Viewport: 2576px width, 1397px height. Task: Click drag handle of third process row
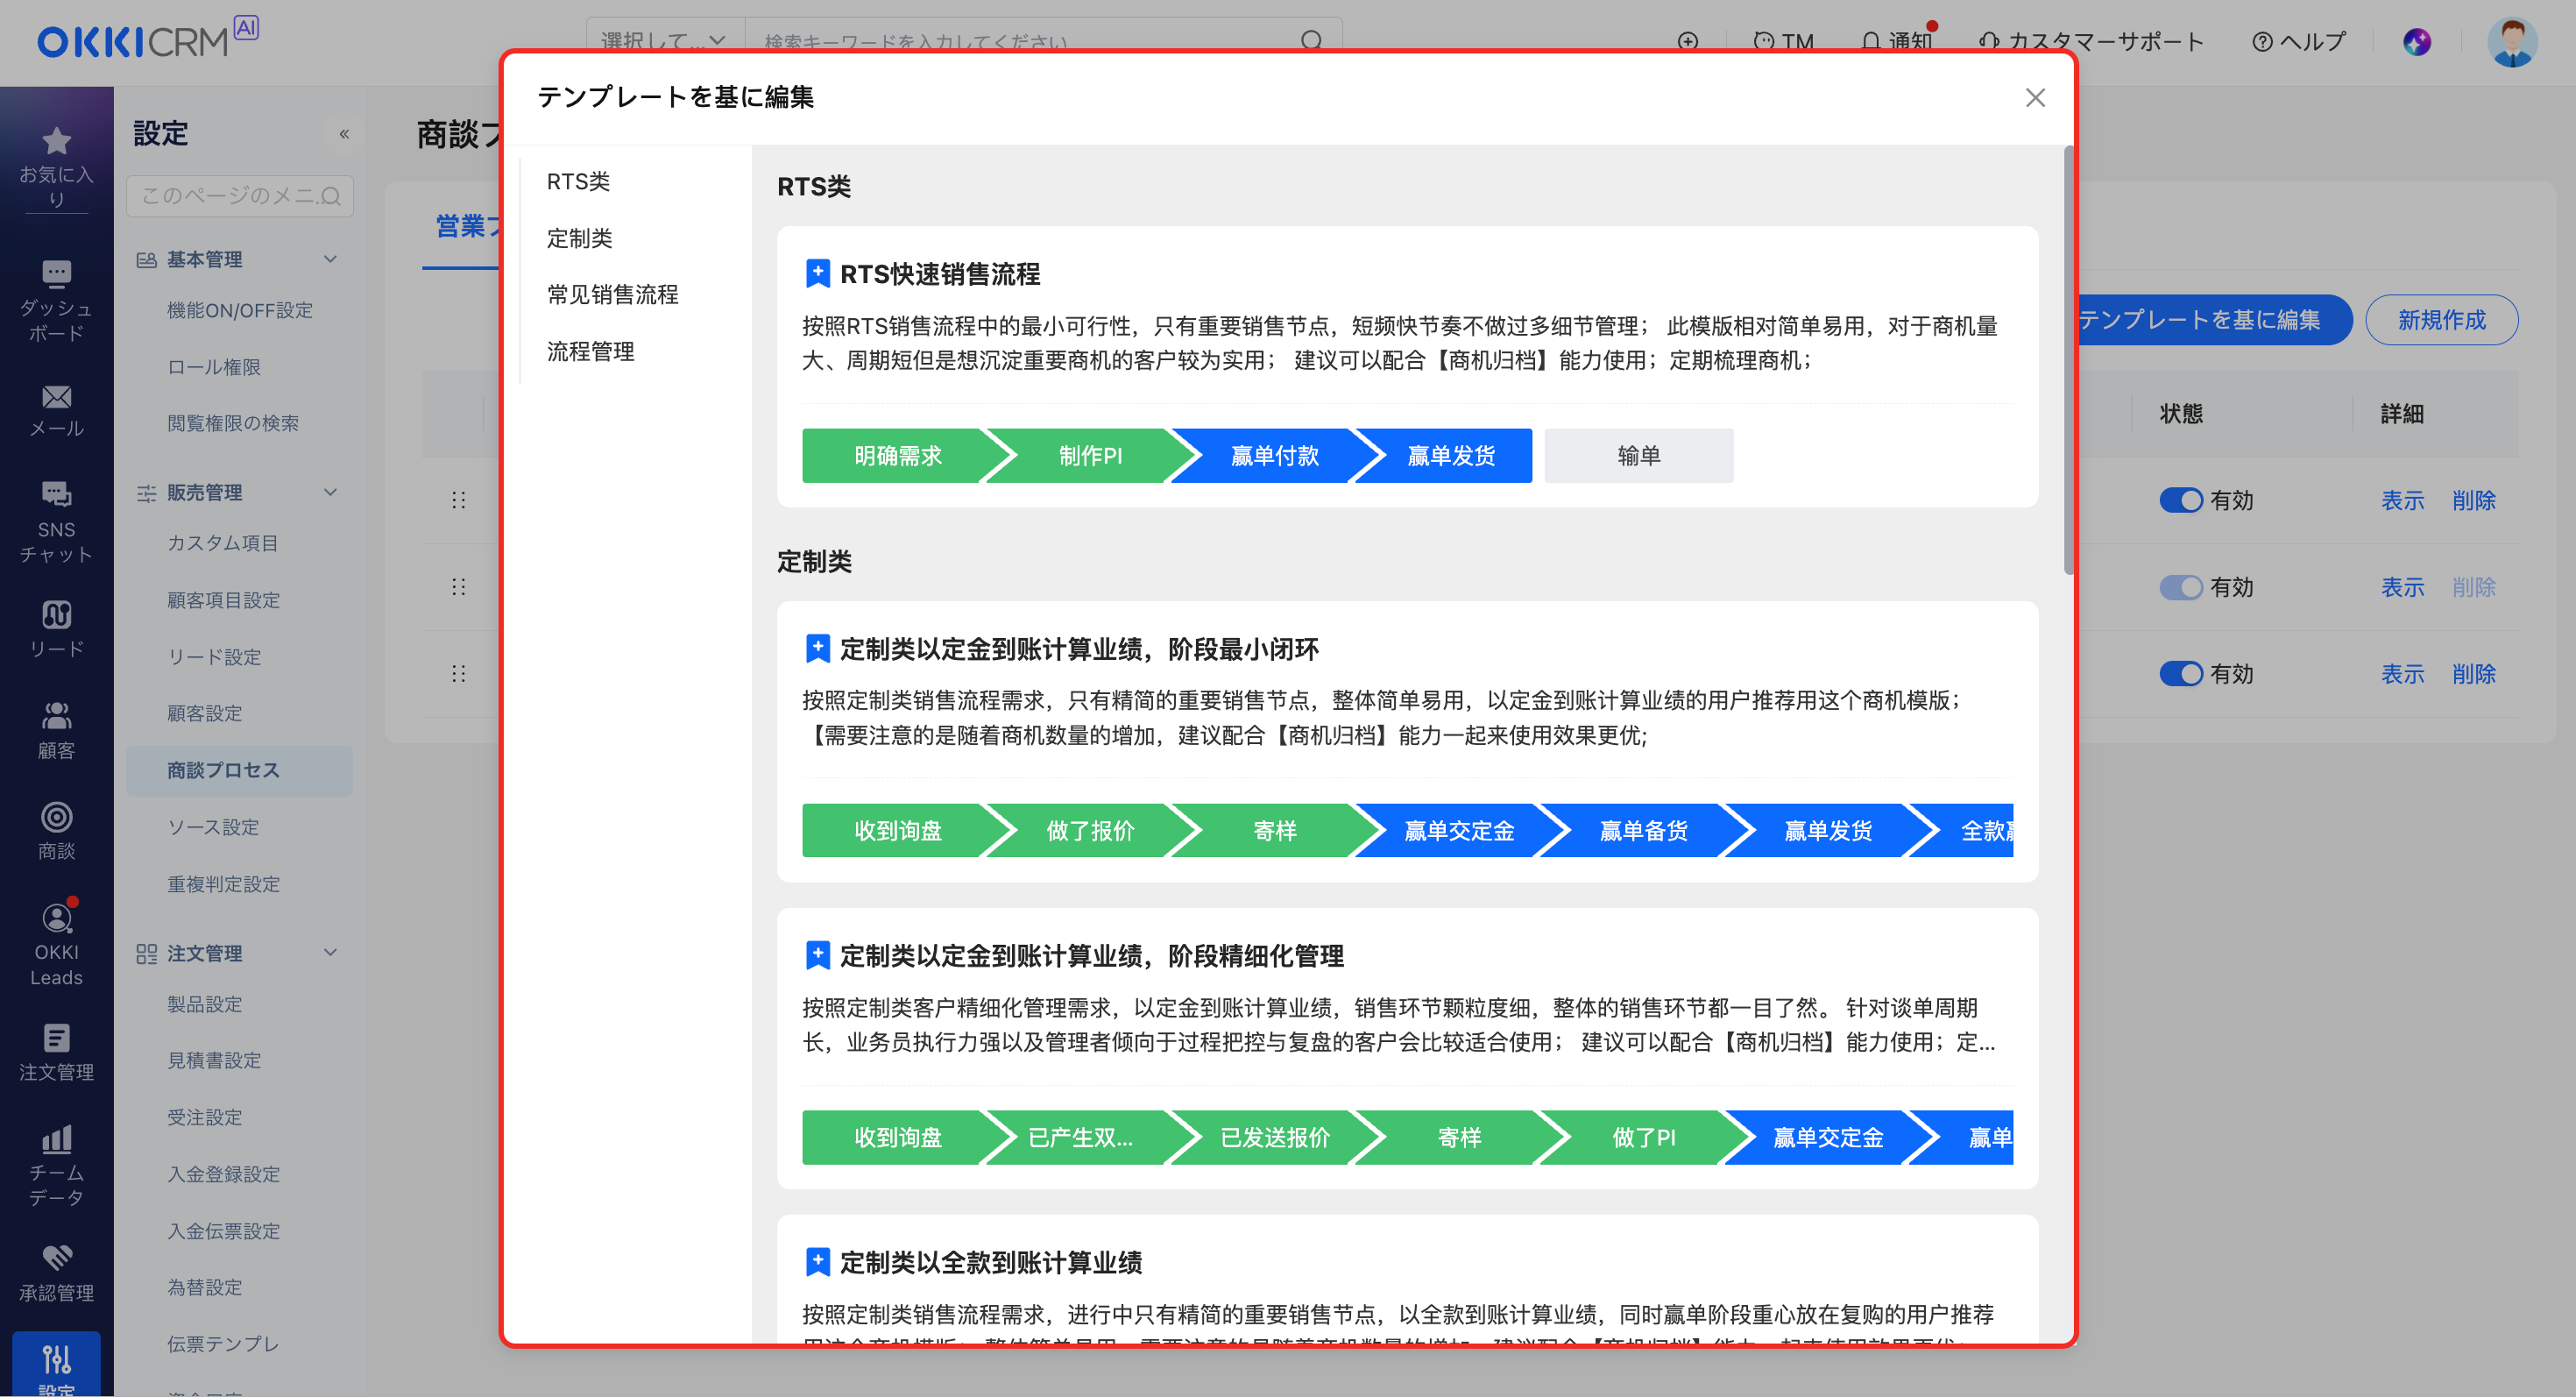point(458,673)
